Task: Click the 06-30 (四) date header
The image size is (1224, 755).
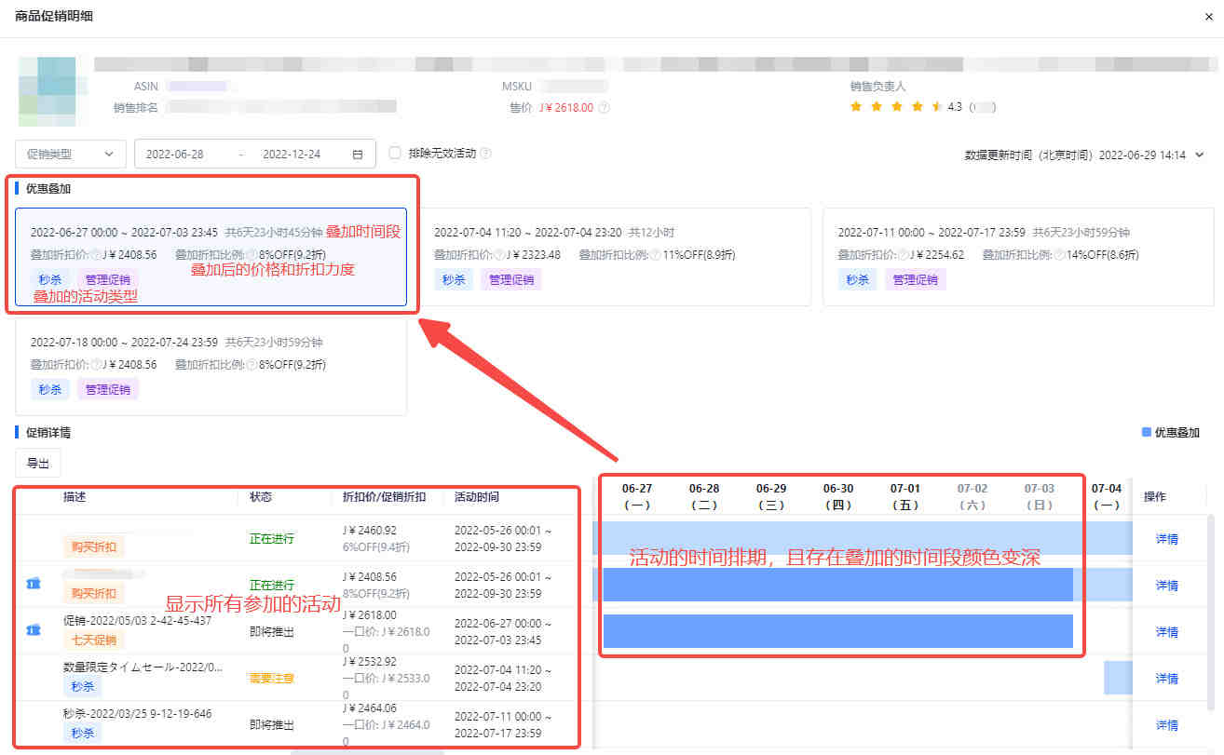Action: click(838, 497)
